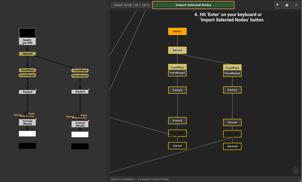
Task: Select the Kronos3 node in the import panel
Action: tap(232, 122)
